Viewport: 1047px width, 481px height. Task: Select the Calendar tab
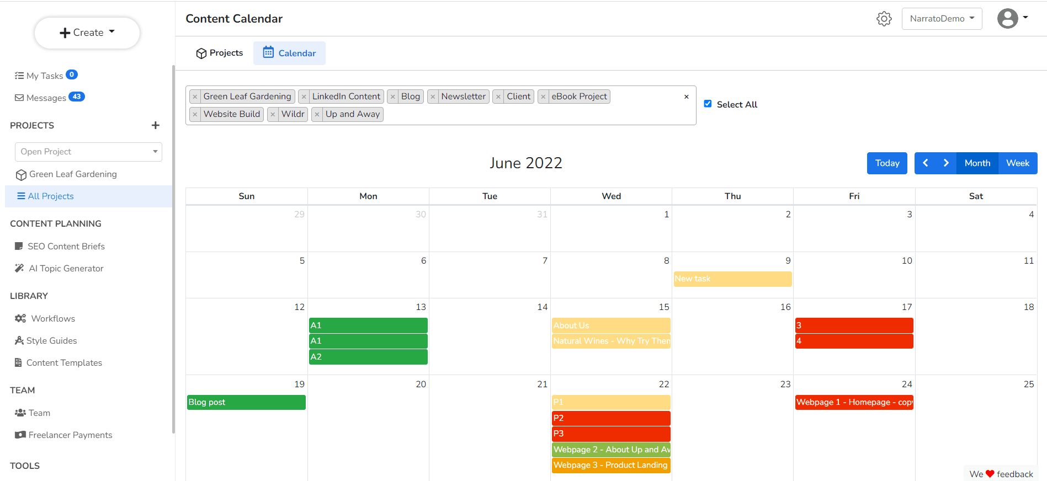coord(289,53)
